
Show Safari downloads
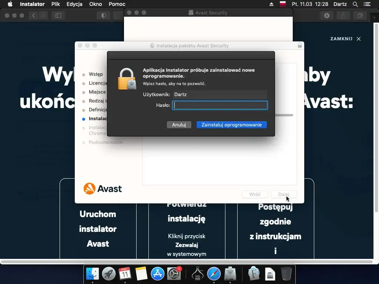coord(327,16)
